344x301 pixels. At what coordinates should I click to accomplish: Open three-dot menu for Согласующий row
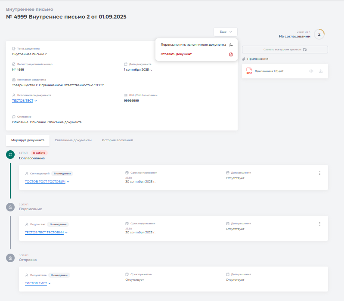pyautogui.click(x=319, y=173)
